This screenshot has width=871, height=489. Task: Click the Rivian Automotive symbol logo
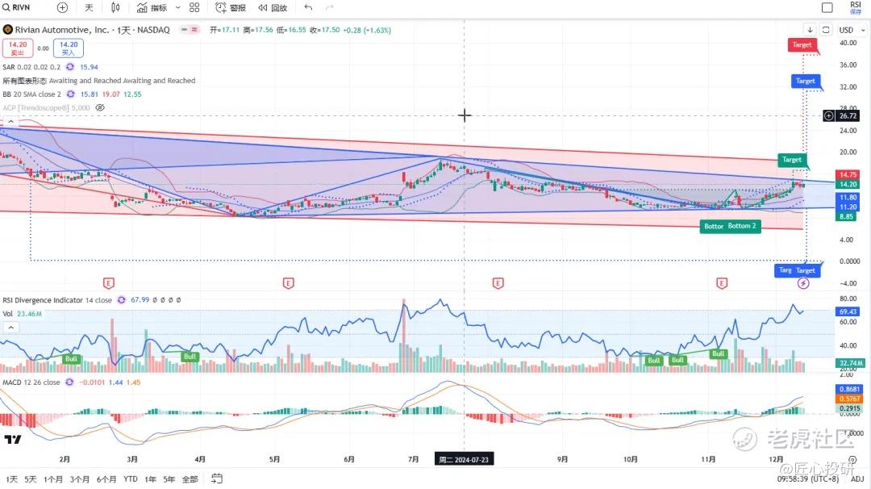pos(8,30)
